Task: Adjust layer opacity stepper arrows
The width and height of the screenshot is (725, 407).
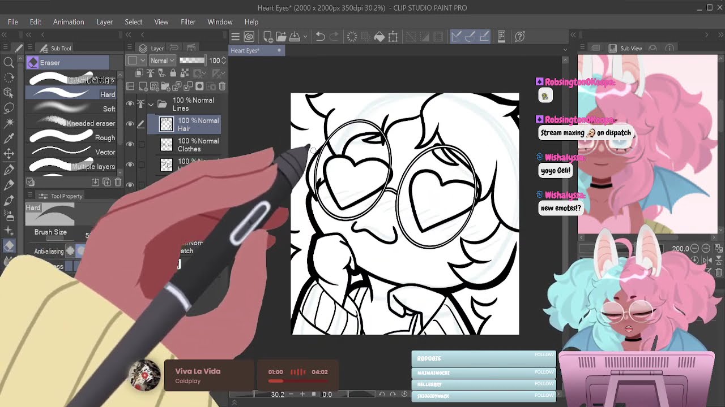Action: coord(224,60)
